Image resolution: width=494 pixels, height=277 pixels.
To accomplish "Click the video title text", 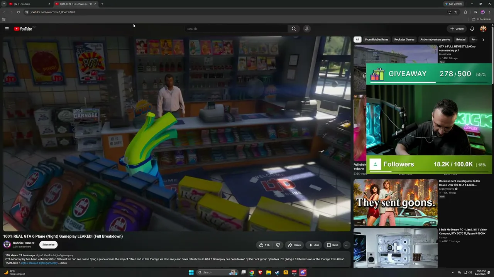I will click(63, 236).
